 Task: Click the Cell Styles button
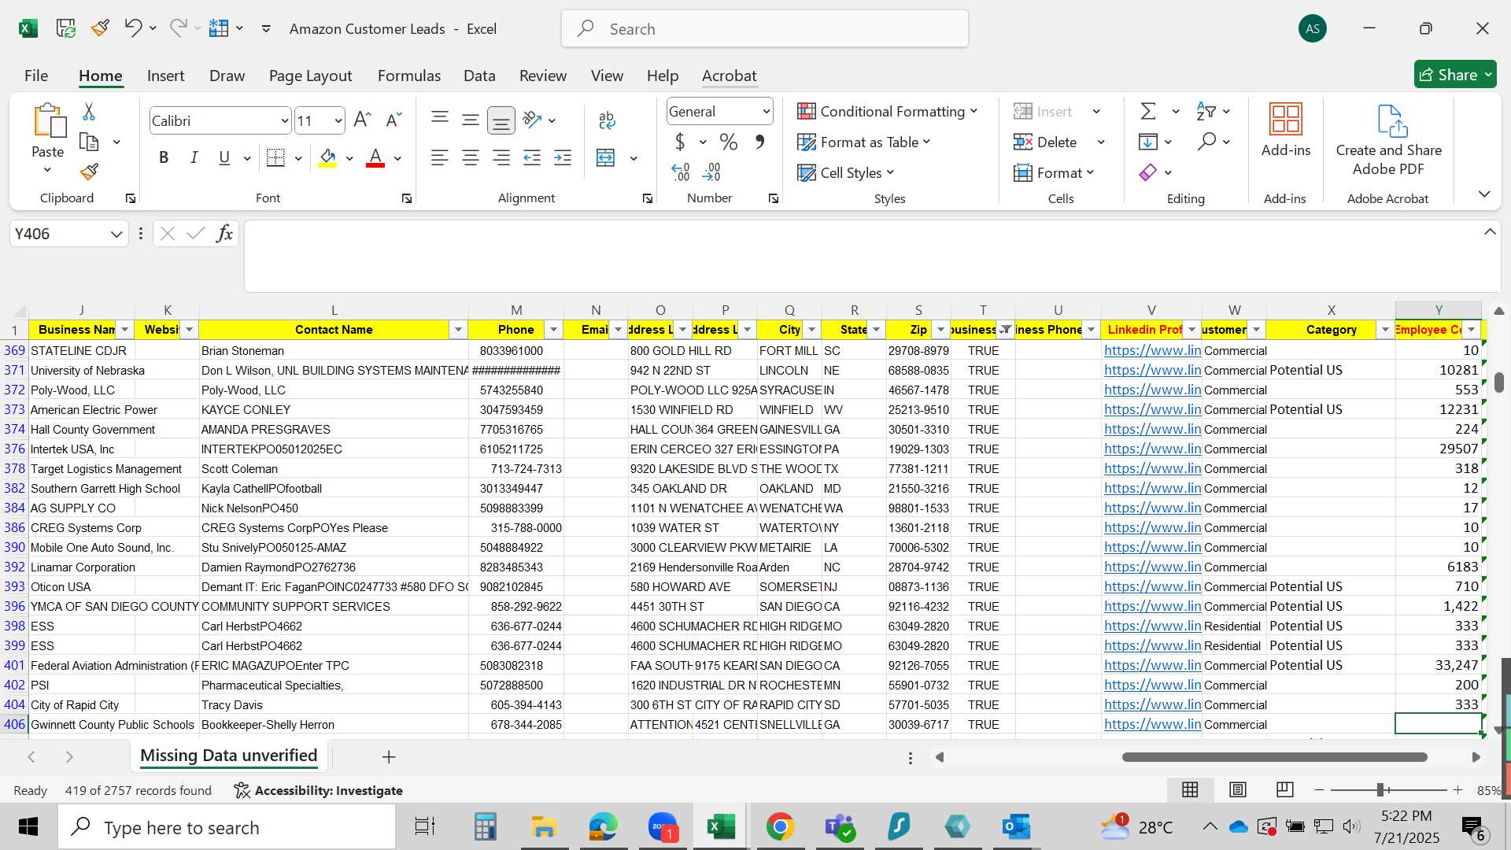pos(846,172)
